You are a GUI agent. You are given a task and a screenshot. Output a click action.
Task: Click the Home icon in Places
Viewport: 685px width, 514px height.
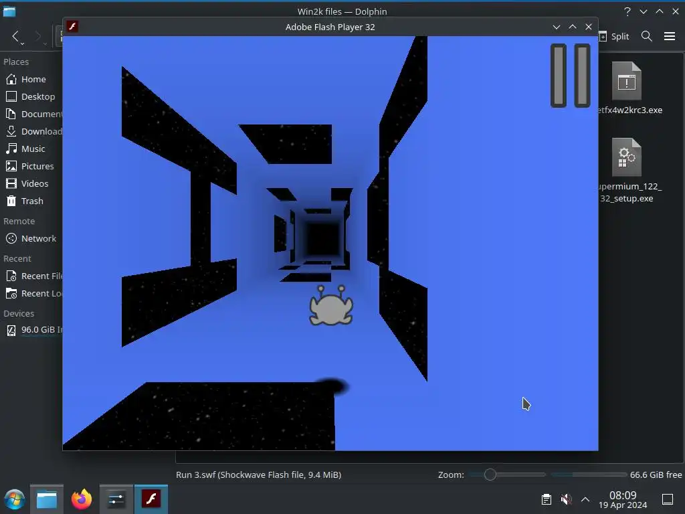[11, 79]
